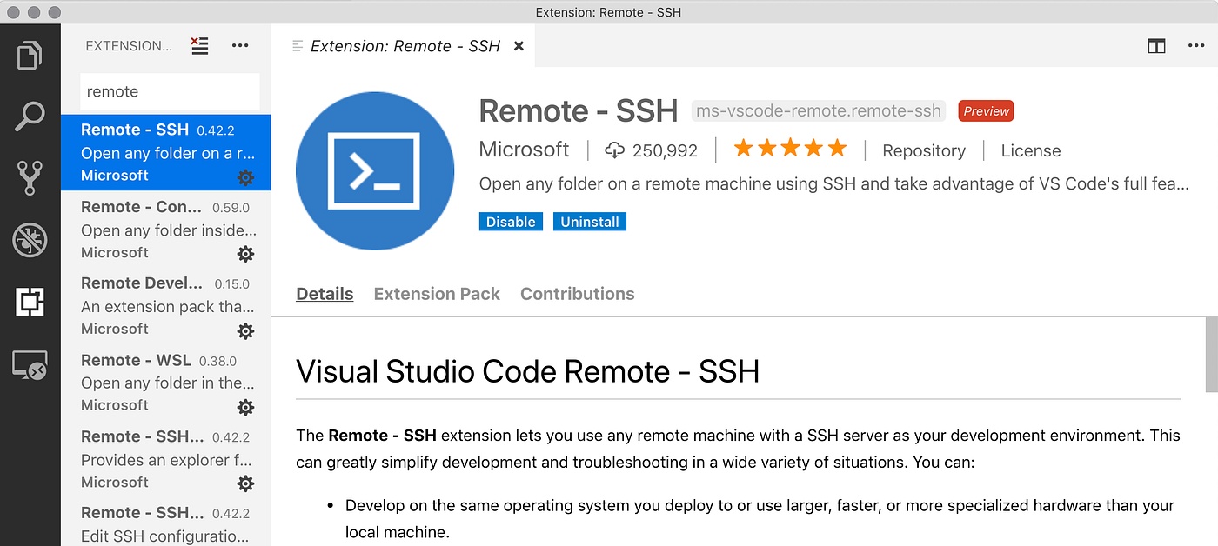Switch to the Contributions tab

coord(578,294)
